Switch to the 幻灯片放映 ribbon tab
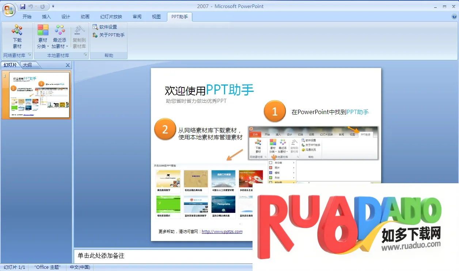Image resolution: width=459 pixels, height=271 pixels. (x=111, y=16)
